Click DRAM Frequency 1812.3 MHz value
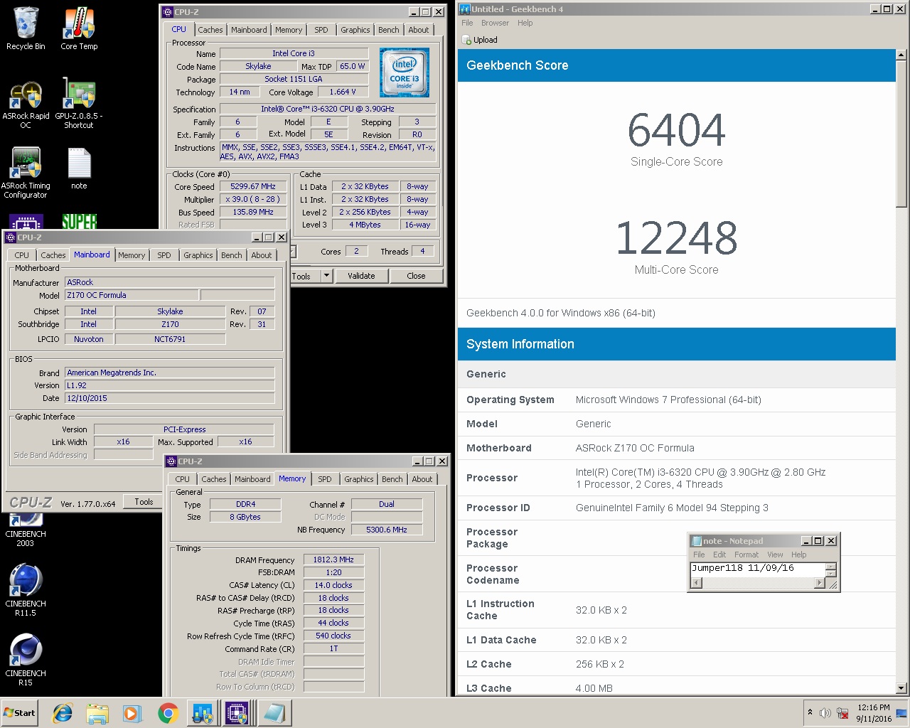This screenshot has width=910, height=728. pos(333,560)
